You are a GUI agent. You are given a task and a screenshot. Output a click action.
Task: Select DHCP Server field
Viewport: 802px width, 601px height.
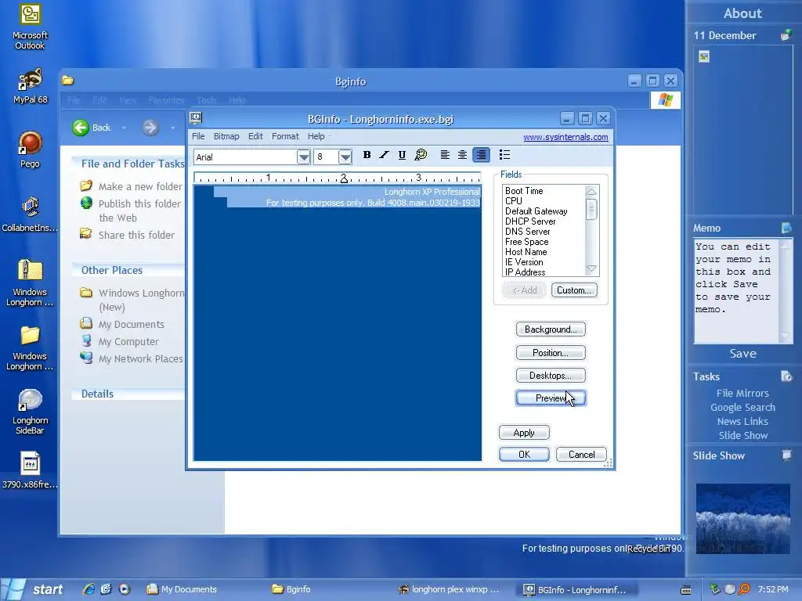click(530, 221)
